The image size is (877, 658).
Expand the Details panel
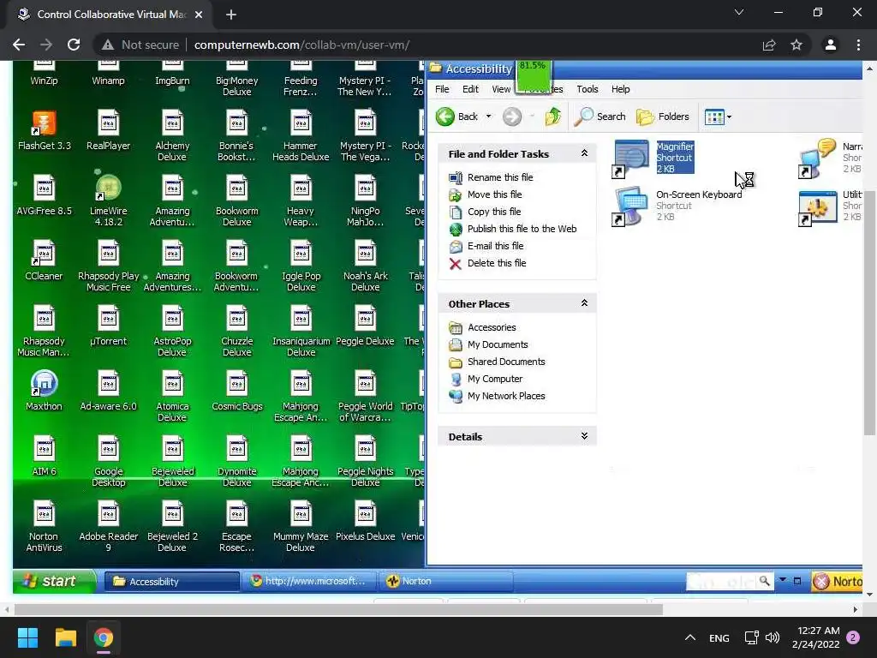pyautogui.click(x=584, y=436)
